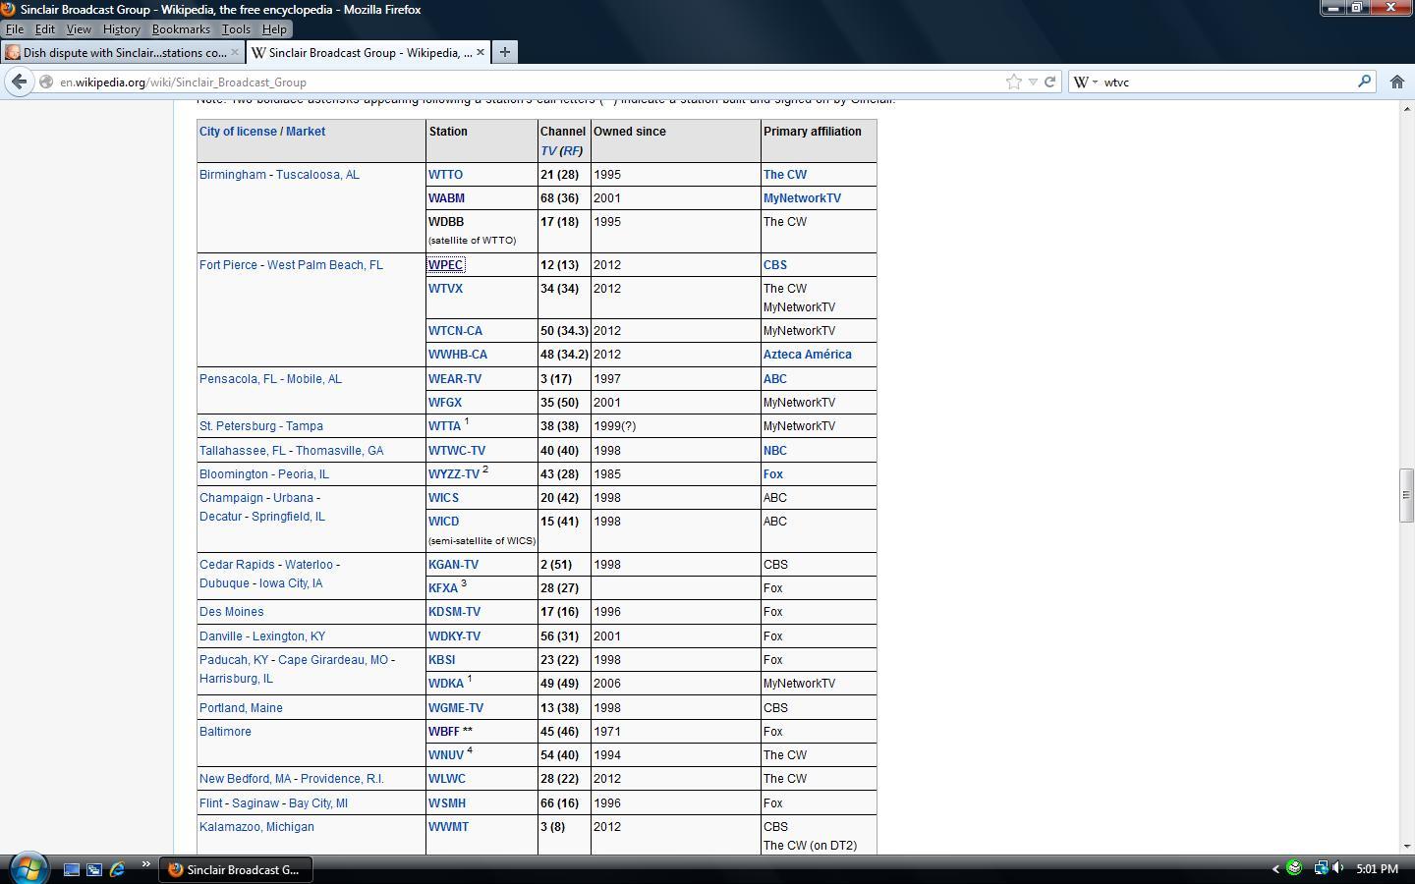The height and width of the screenshot is (884, 1415).
Task: Follow the Portland, Maine link
Action: point(241,708)
